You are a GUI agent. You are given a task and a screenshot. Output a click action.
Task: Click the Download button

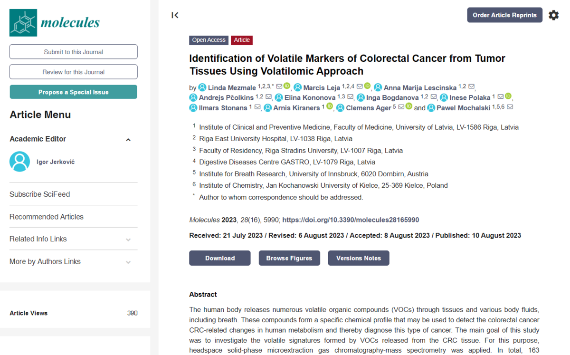pos(219,258)
